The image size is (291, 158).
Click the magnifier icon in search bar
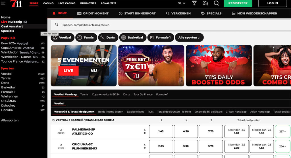tap(57, 24)
